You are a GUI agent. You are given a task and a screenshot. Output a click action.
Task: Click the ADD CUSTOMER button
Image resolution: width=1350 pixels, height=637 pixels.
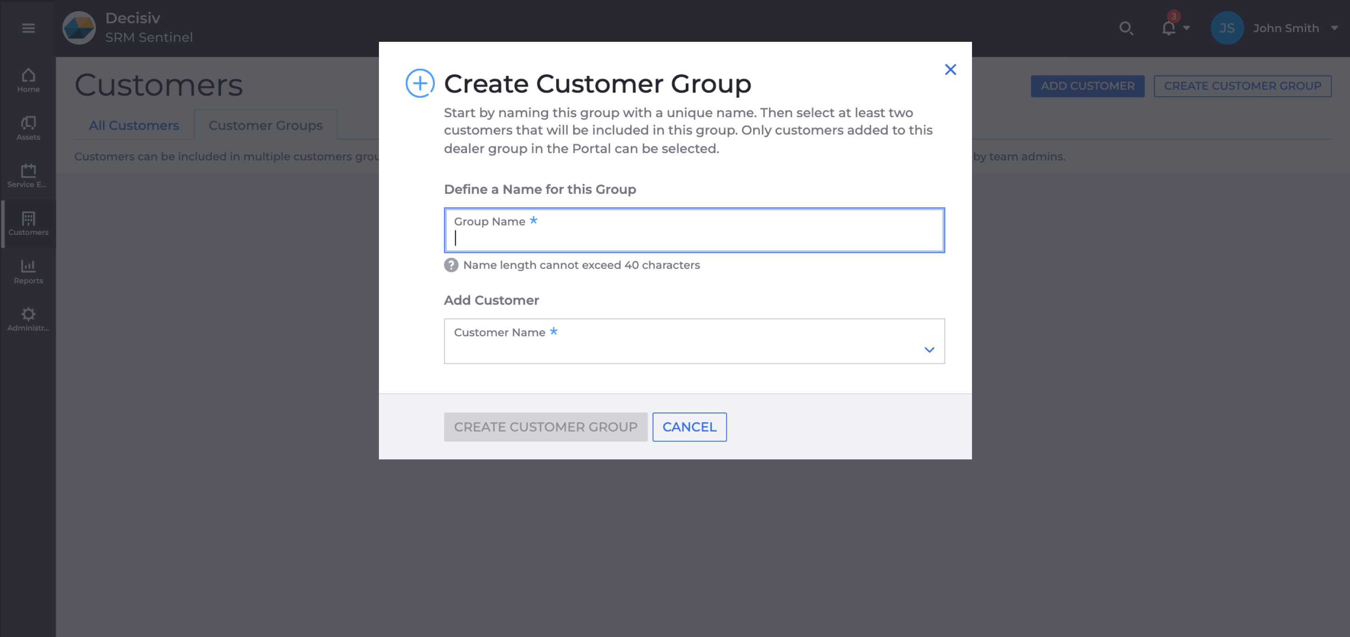click(x=1087, y=86)
